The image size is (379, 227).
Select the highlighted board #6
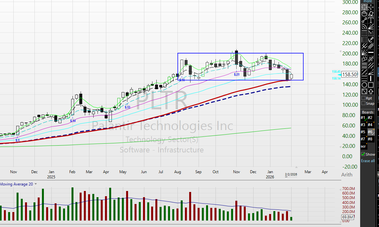click(370, 132)
